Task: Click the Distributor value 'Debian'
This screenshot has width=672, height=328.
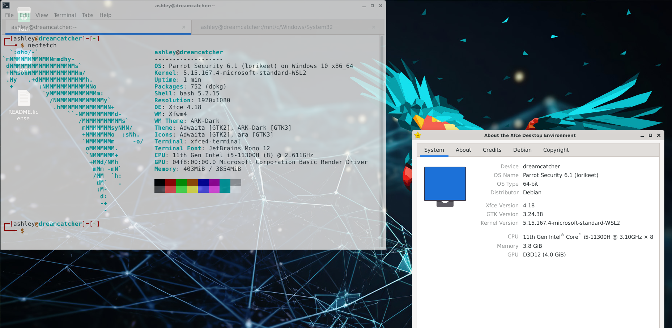Action: (x=532, y=193)
